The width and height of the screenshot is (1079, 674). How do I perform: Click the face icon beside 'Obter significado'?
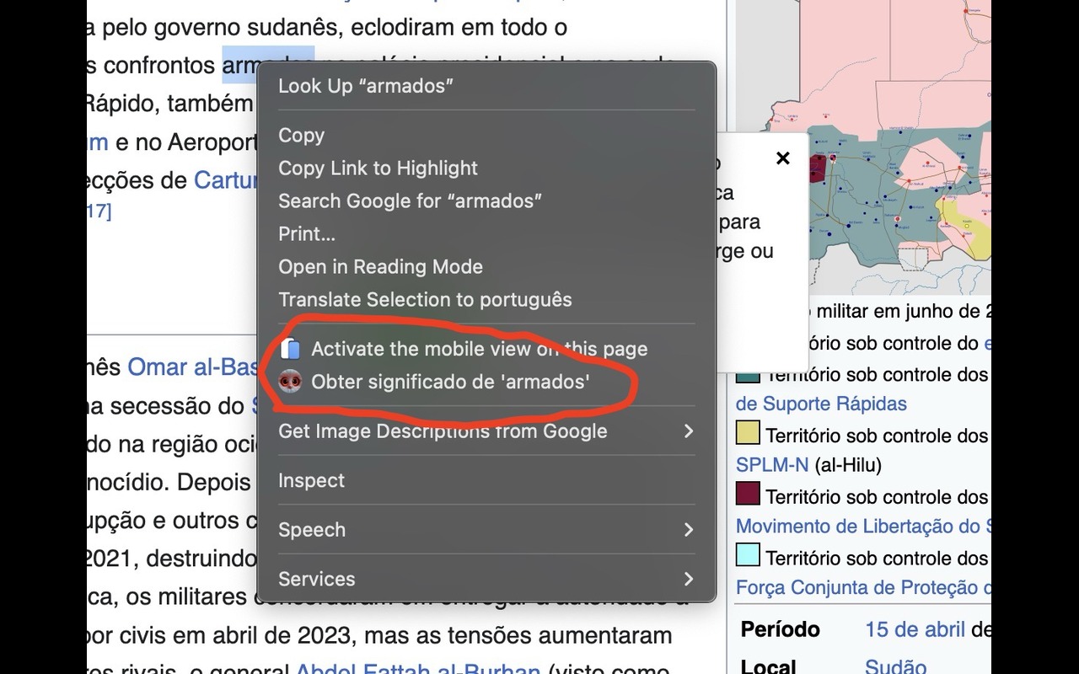tap(289, 380)
